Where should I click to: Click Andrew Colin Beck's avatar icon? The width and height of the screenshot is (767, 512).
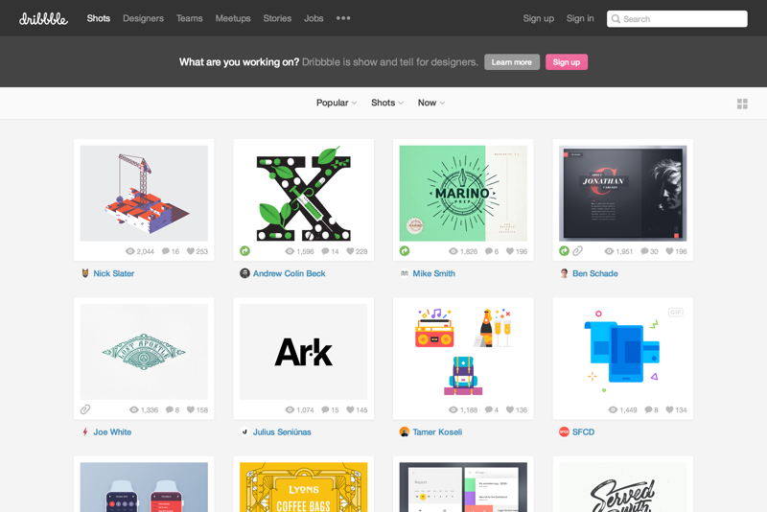pos(244,273)
